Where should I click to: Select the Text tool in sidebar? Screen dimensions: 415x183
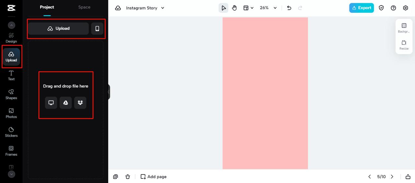point(11,75)
